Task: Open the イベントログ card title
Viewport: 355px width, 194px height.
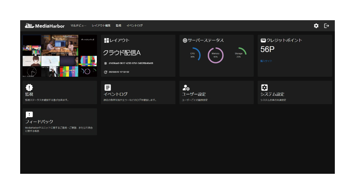Action: pos(115,94)
